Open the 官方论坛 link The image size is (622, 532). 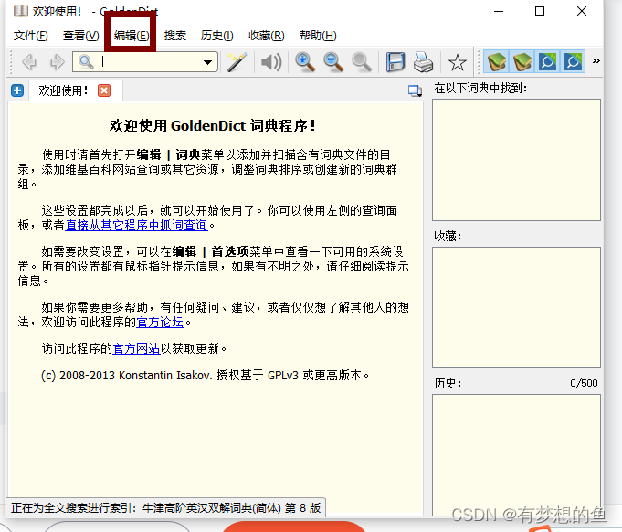(160, 322)
